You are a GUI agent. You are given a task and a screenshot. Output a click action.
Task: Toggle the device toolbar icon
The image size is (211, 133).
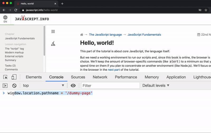pyautogui.click(x=14, y=77)
